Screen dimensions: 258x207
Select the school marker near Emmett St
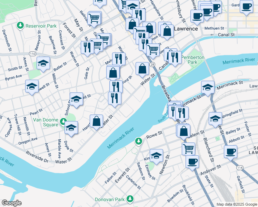pos(156,156)
